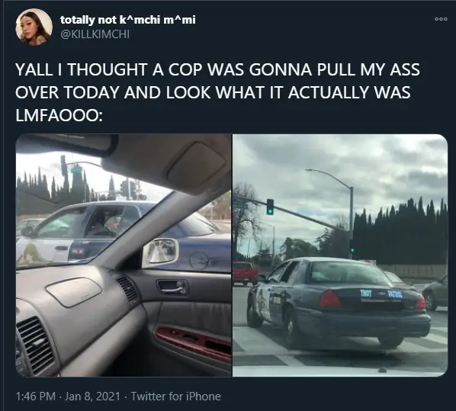Click the tweet text starting YALL I THOUGHT
This screenshot has width=456, height=411.
click(218, 92)
